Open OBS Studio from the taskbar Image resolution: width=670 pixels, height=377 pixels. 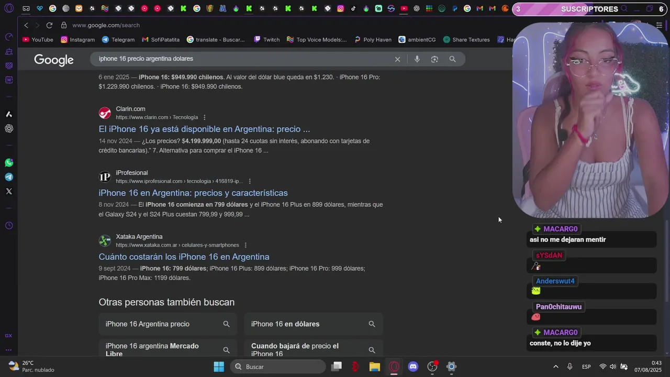pyautogui.click(x=432, y=367)
